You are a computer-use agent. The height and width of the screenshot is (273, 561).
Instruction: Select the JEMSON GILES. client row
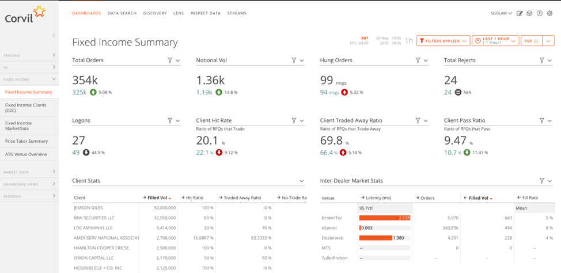[189, 207]
